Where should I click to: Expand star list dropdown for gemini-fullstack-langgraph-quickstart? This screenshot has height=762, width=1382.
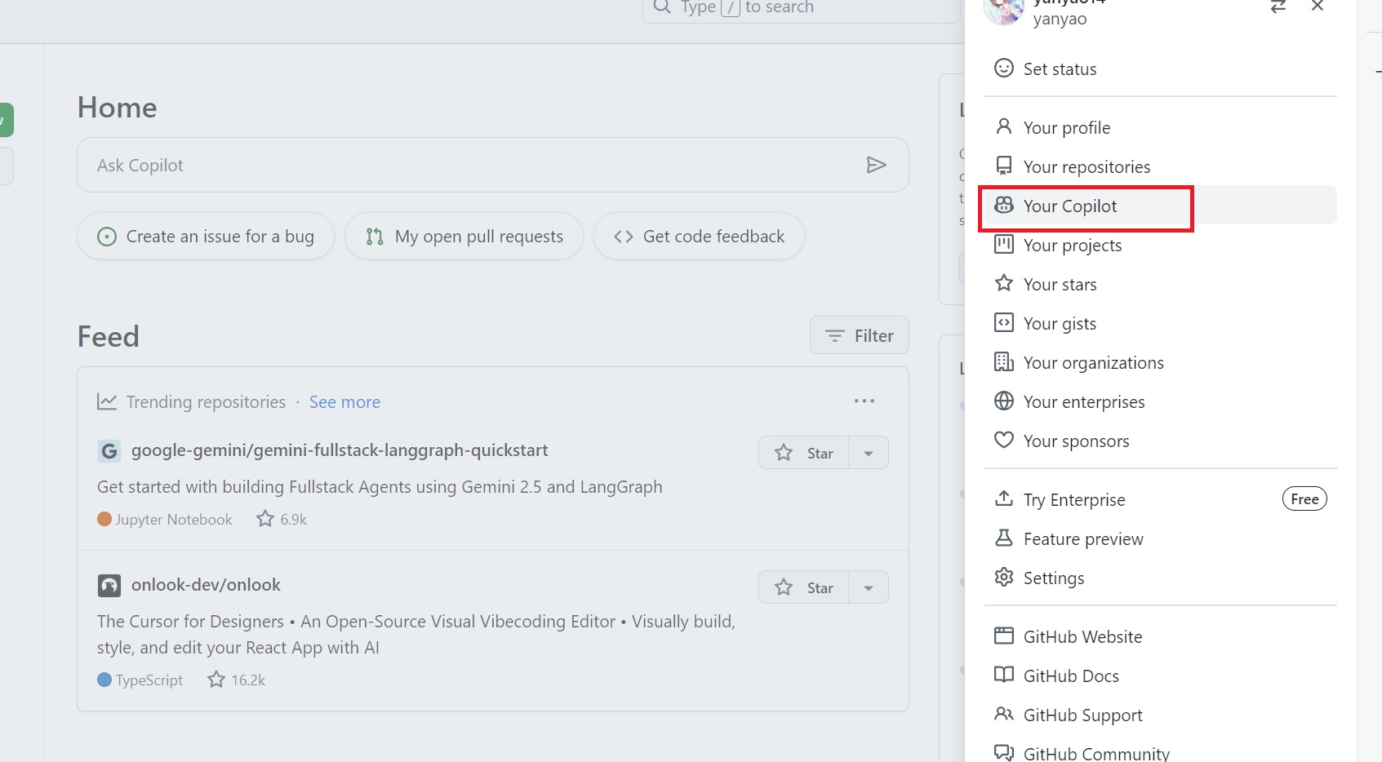tap(869, 453)
